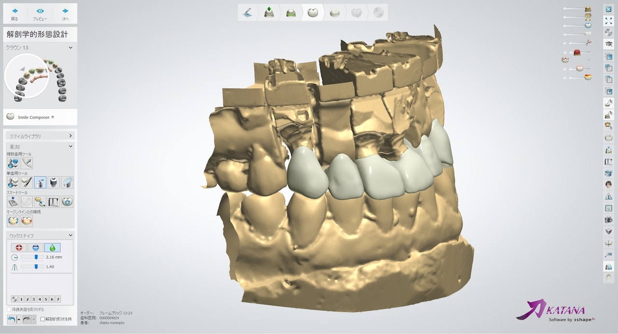Click the green droplet wax knife mode
The image size is (618, 334).
tap(52, 247)
